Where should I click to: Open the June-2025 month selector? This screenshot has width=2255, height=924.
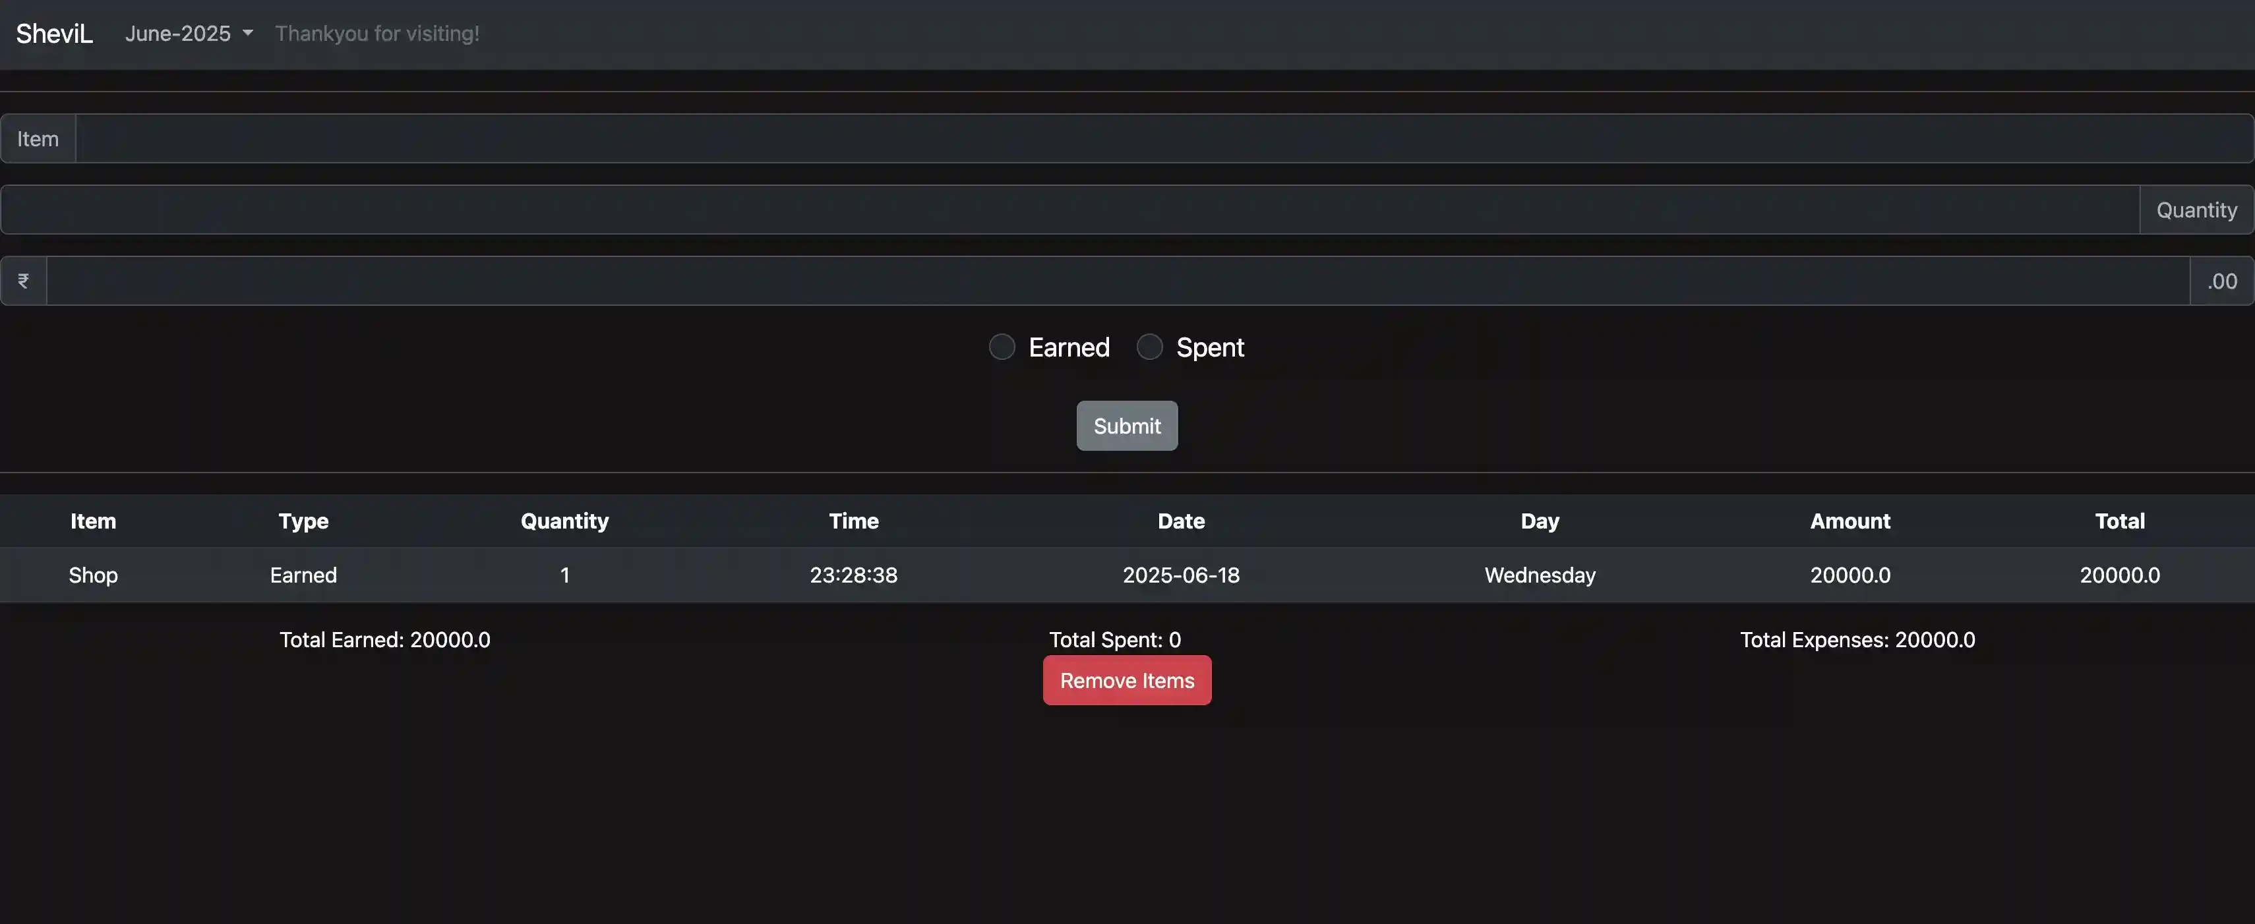(179, 33)
